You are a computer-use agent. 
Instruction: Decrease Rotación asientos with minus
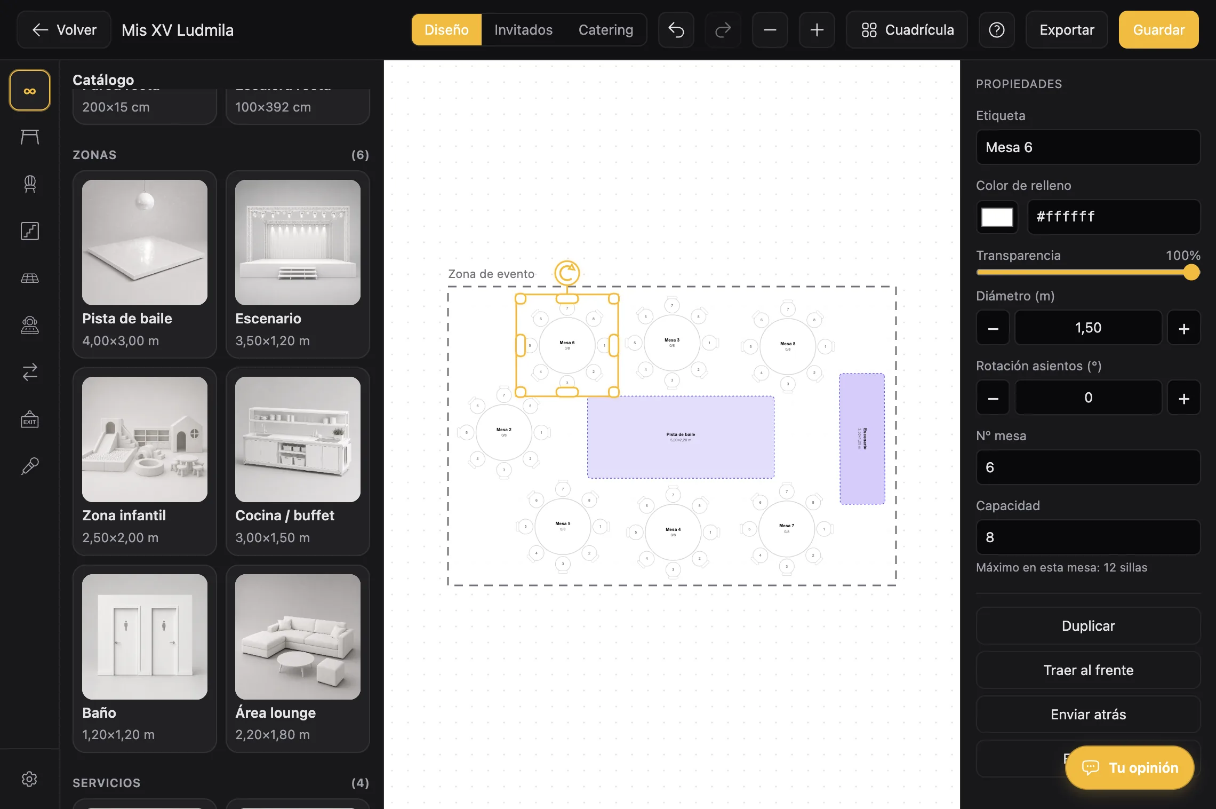pos(993,398)
